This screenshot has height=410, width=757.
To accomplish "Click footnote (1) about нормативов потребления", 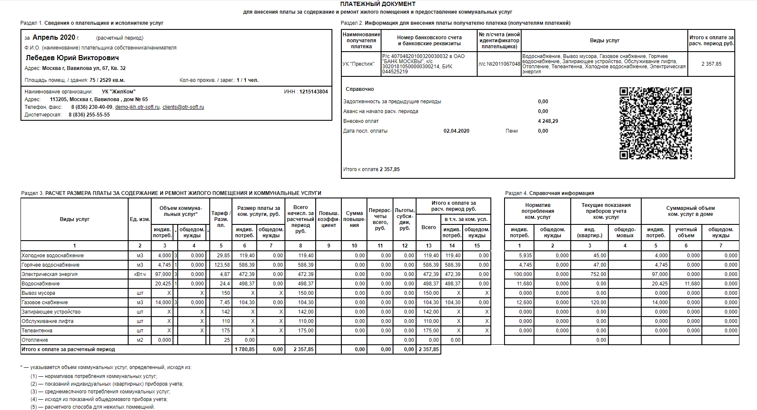I will (x=94, y=376).
